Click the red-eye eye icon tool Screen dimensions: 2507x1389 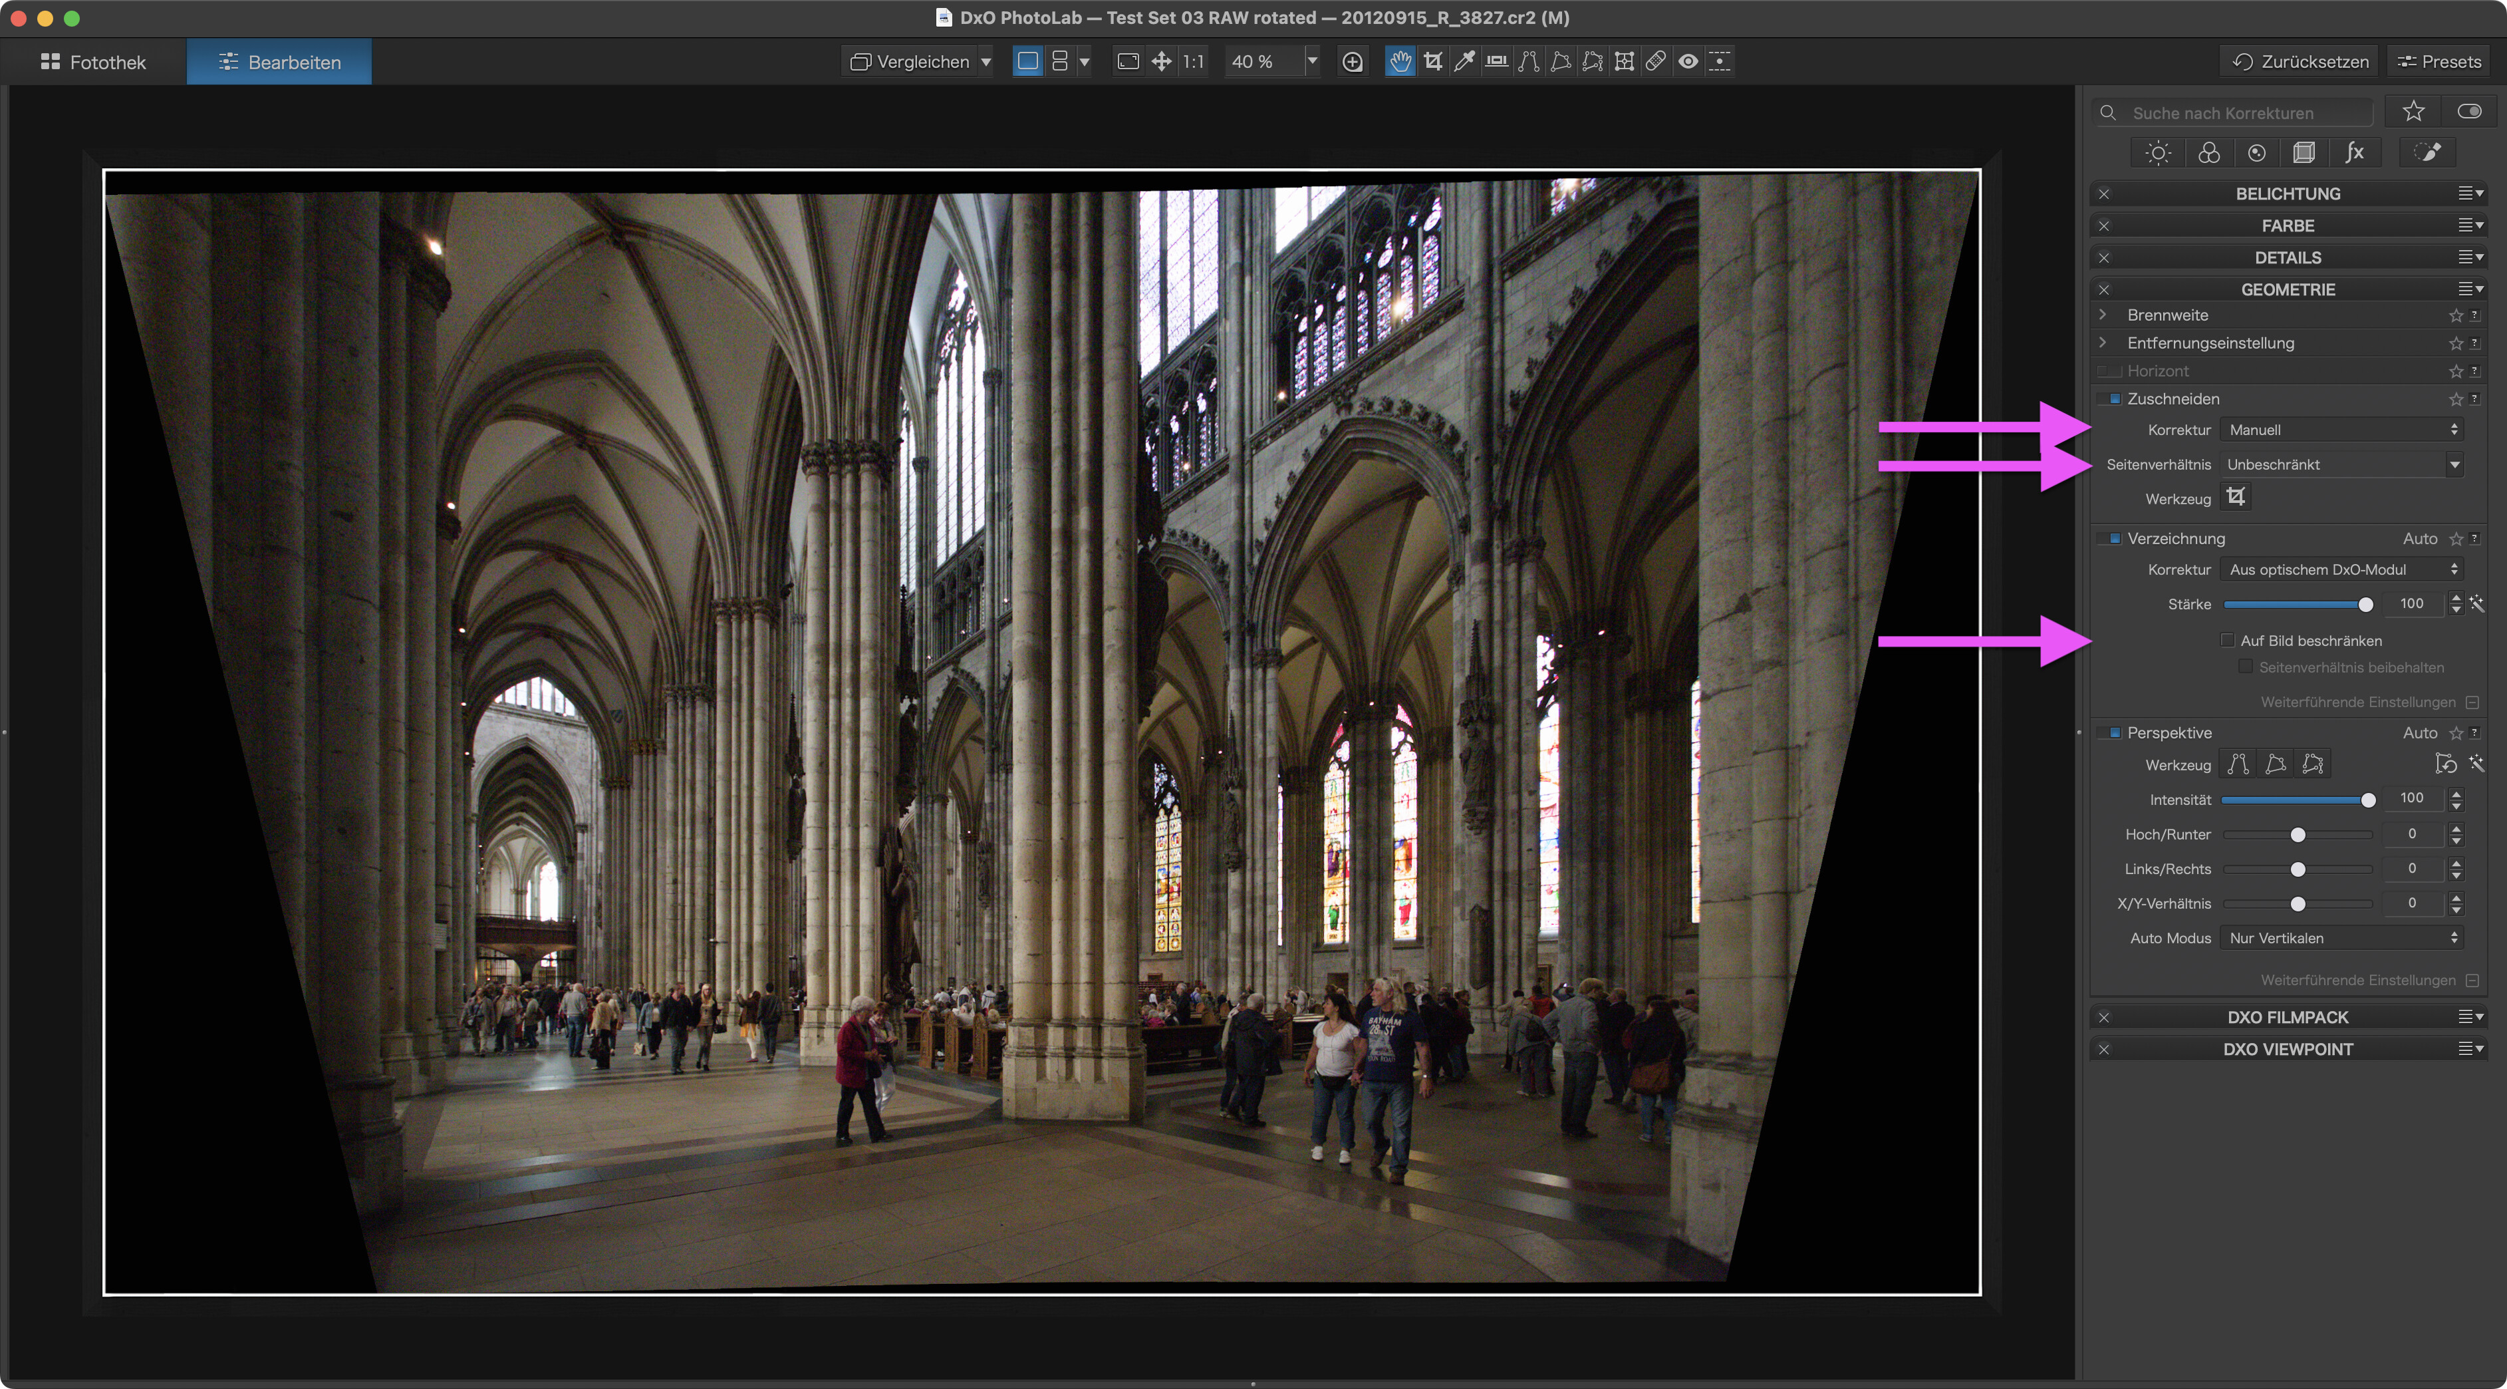click(x=1688, y=61)
